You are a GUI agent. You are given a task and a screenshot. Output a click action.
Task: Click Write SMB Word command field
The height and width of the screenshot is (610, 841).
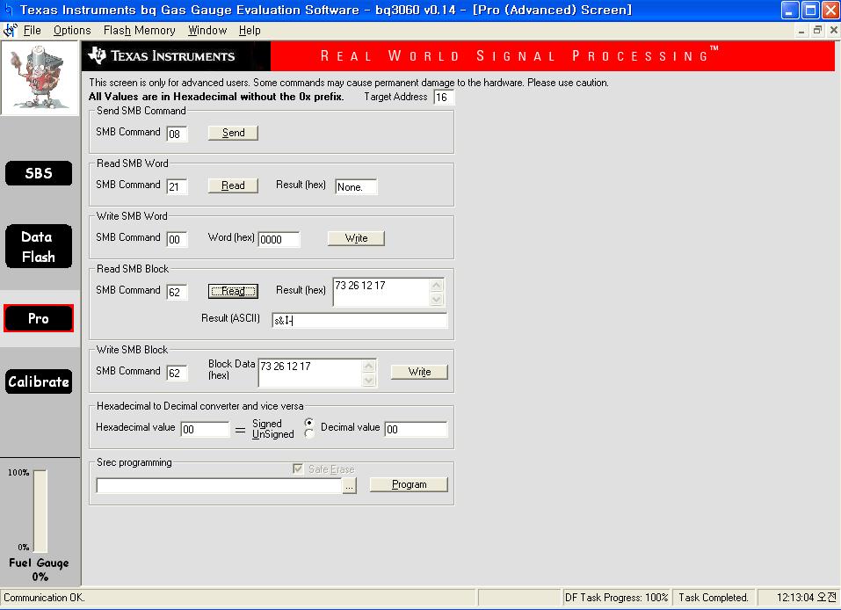177,239
